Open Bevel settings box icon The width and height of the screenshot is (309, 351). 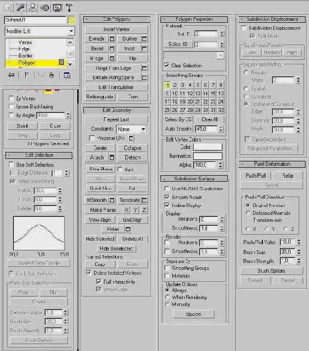tap(112, 49)
